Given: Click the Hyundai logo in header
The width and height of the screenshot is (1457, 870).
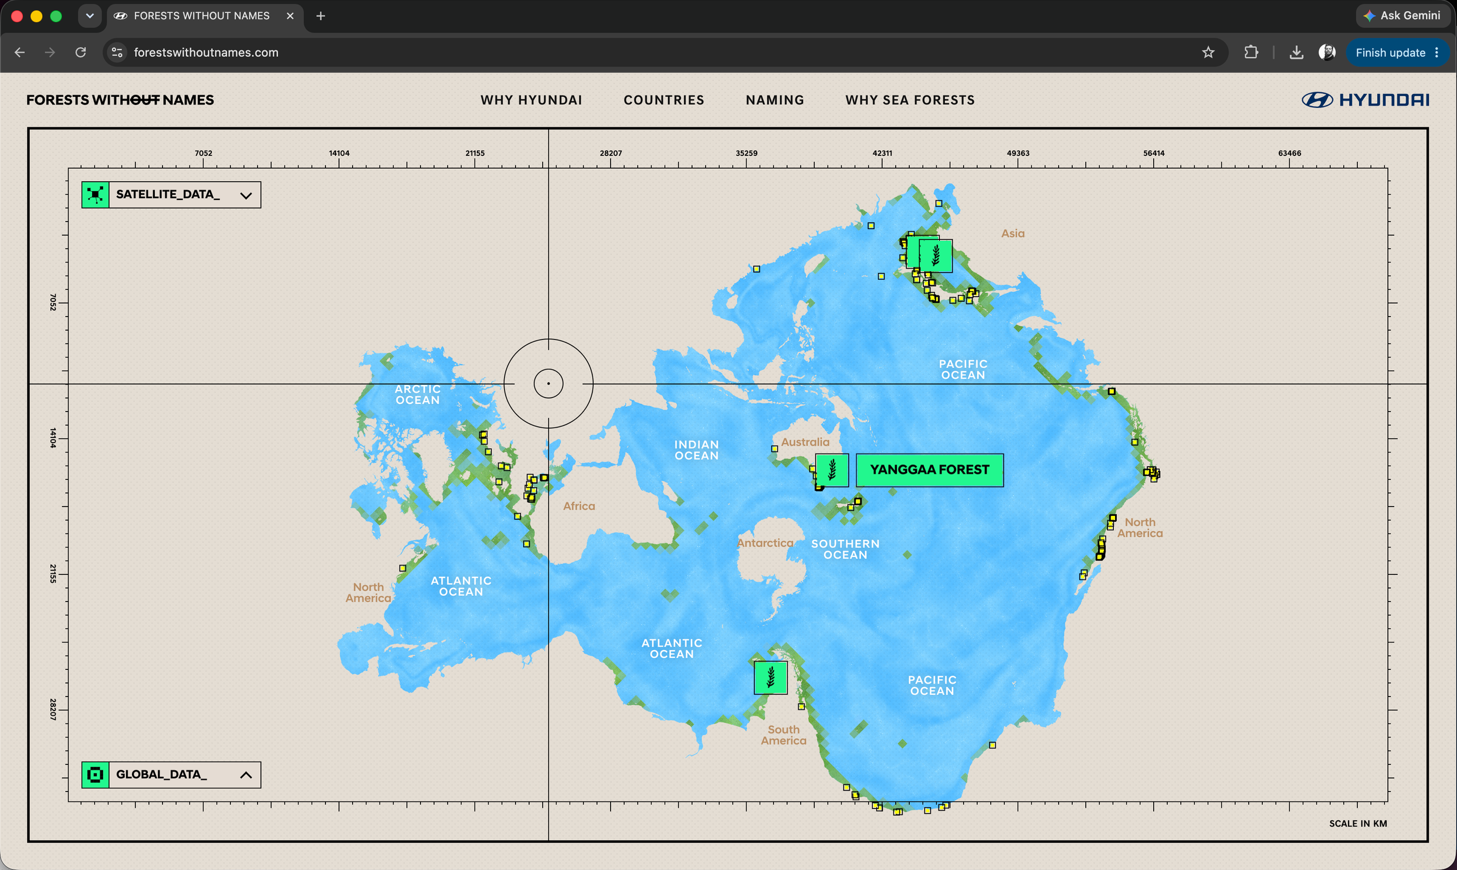Looking at the screenshot, I should [x=1365, y=100].
